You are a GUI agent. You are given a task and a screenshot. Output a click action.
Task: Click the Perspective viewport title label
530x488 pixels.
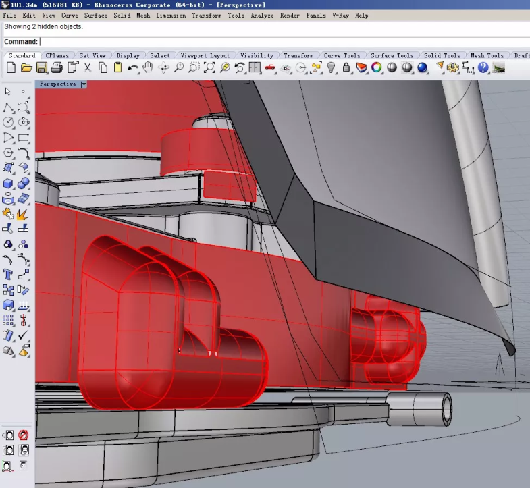click(57, 84)
